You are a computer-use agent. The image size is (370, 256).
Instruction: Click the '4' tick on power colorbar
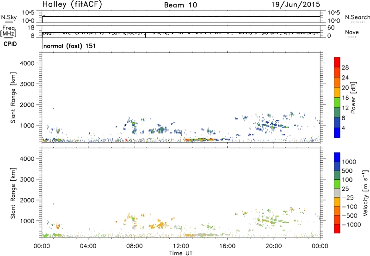click(344, 128)
